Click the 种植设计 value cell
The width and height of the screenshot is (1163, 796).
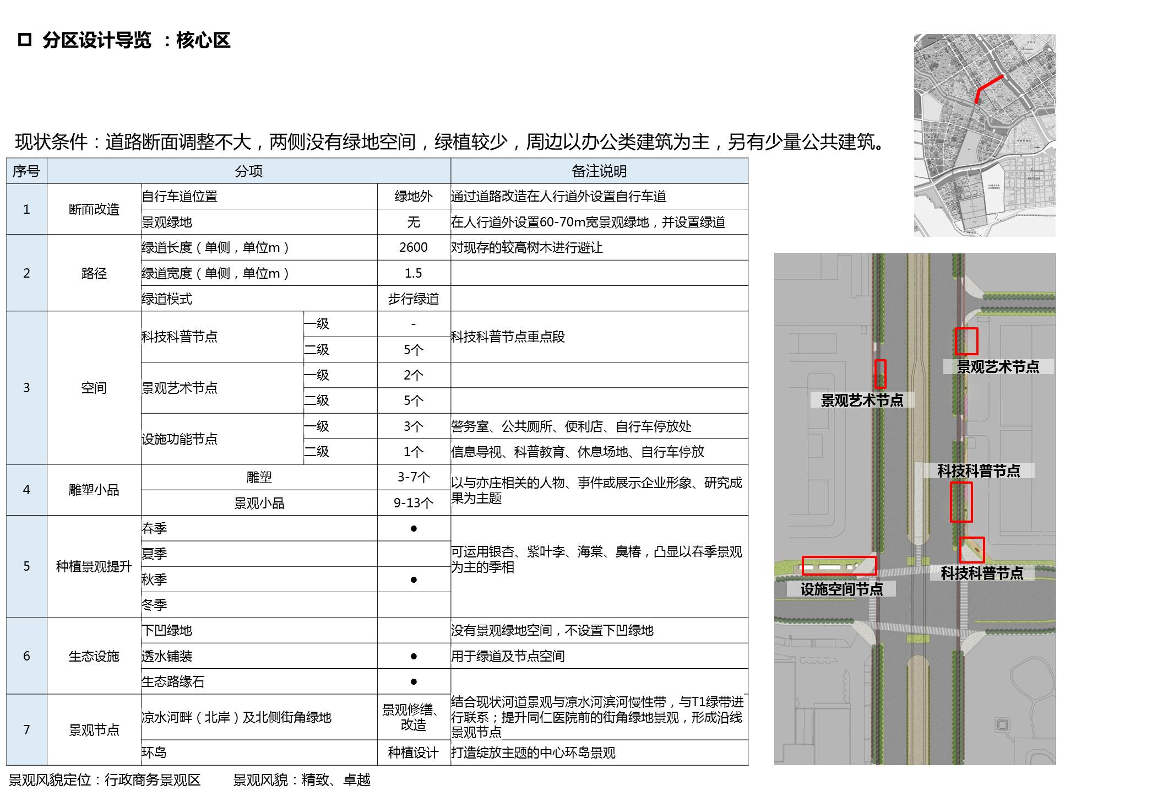[x=414, y=752]
